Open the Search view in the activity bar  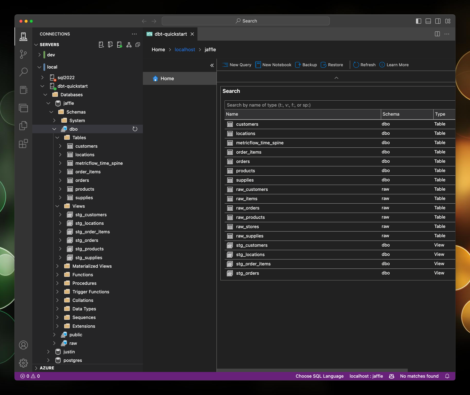click(x=23, y=72)
